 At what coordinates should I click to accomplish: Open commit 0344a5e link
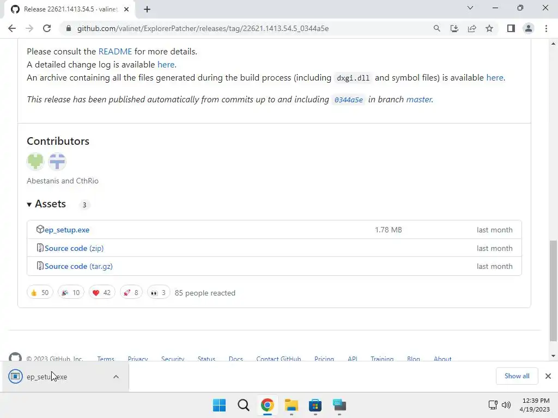tap(348, 100)
